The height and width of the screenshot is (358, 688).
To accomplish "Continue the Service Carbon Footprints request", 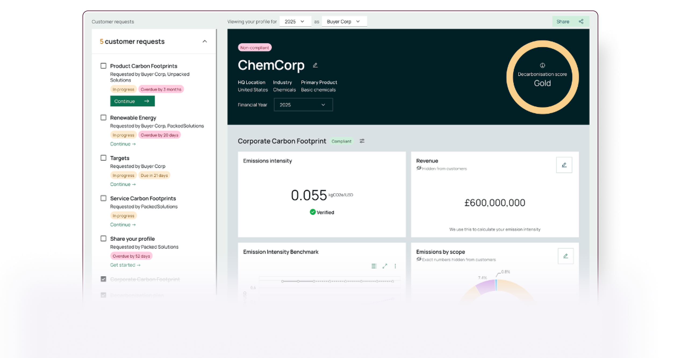I will [x=123, y=224].
